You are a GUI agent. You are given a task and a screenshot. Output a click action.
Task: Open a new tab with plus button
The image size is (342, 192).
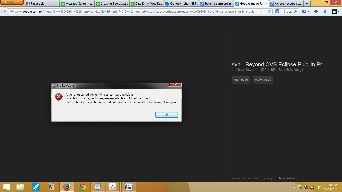[x=307, y=4]
